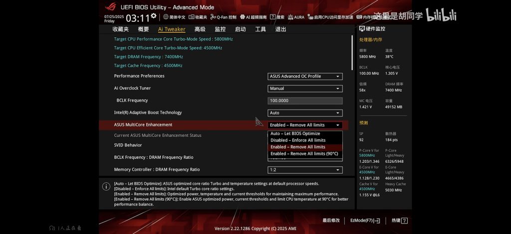Screen dimensions: 511x234
Task: Choose Auto – Let BIOS Optimize option
Action: tap(305, 133)
